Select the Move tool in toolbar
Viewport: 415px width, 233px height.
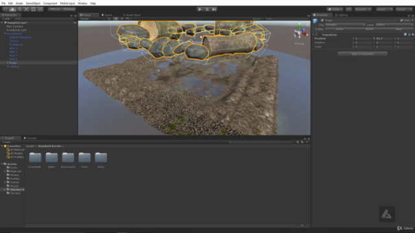12,9
